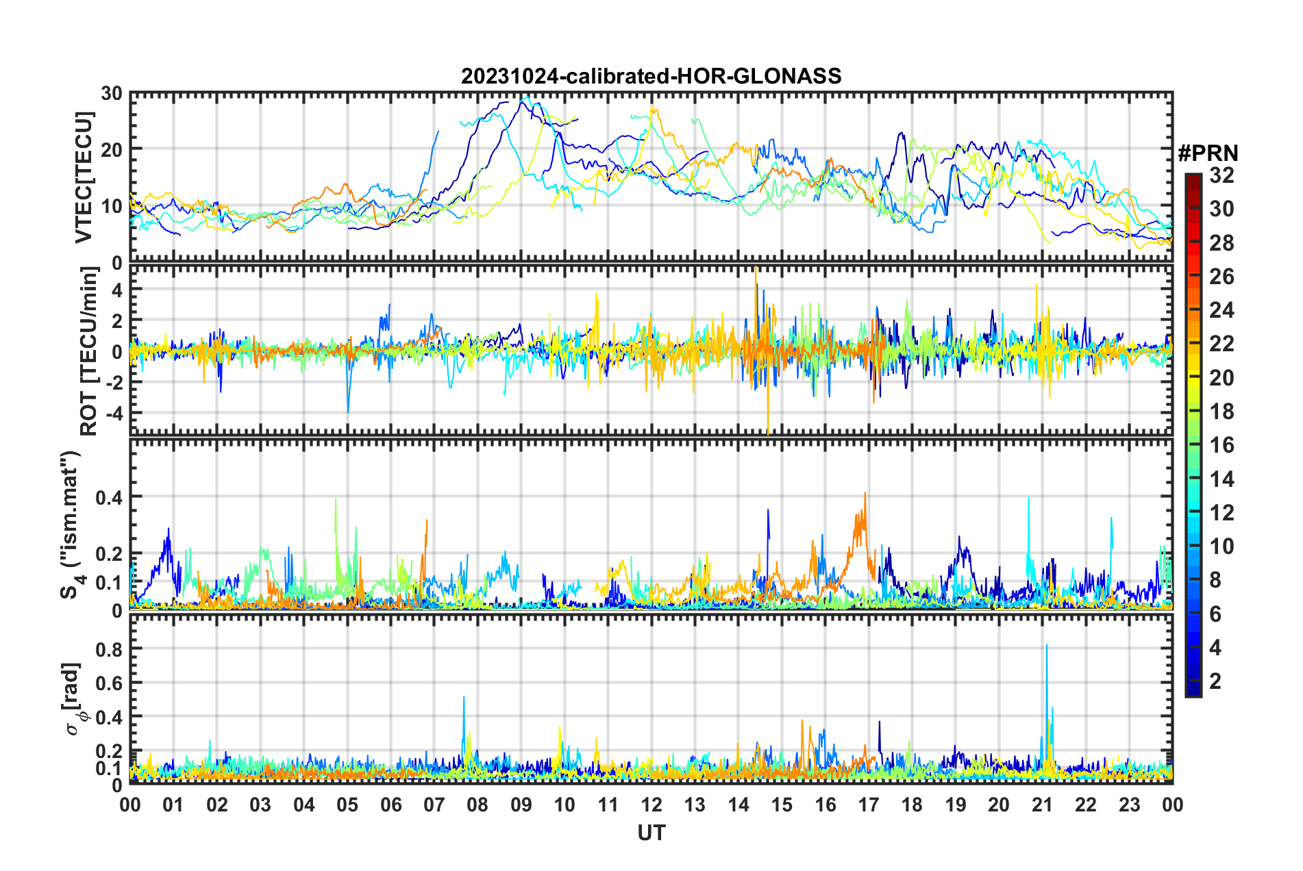1303x871 pixels.
Task: Click the ROT [TECU/min] y-axis label
Action: [x=89, y=351]
